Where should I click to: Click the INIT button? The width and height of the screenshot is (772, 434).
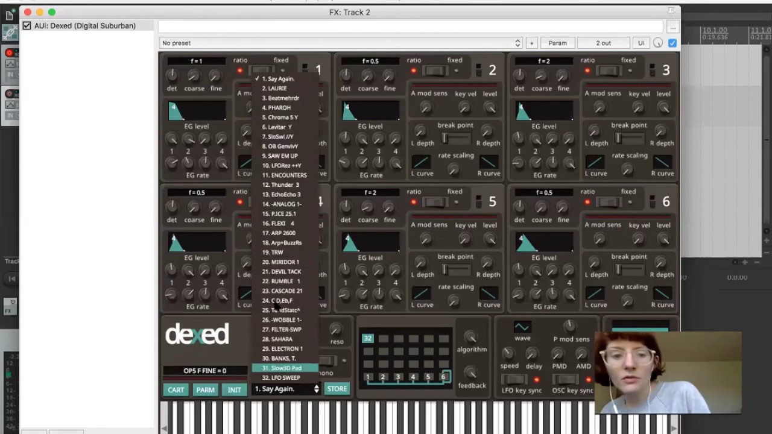tap(234, 389)
